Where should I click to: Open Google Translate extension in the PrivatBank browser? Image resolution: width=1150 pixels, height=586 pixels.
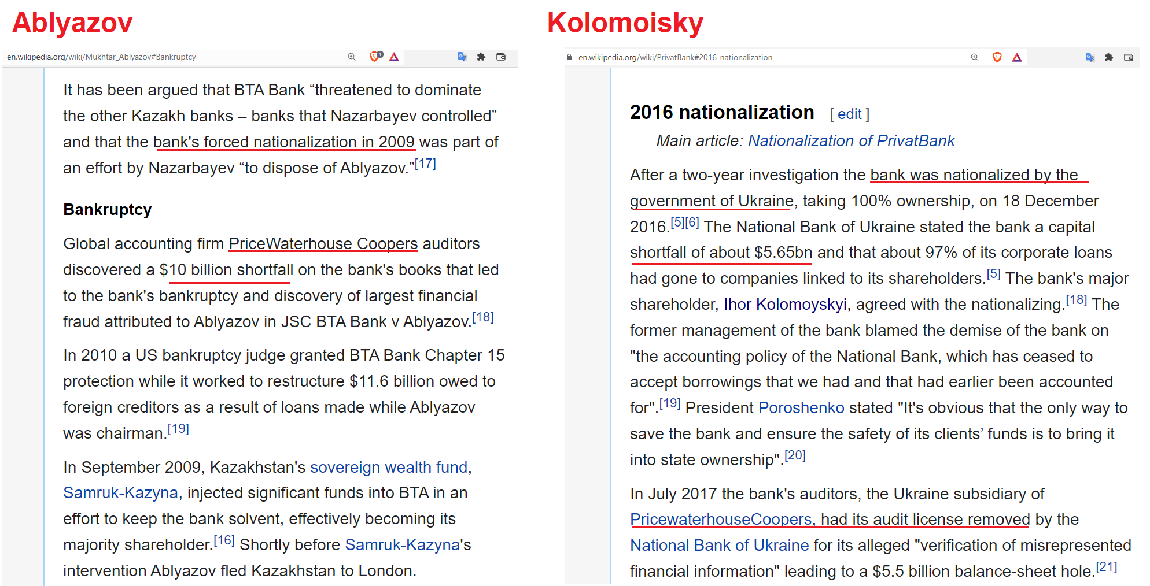pos(1090,57)
